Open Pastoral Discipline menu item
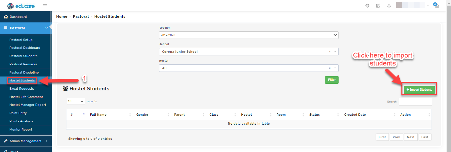This screenshot has height=152, width=451. (24, 72)
